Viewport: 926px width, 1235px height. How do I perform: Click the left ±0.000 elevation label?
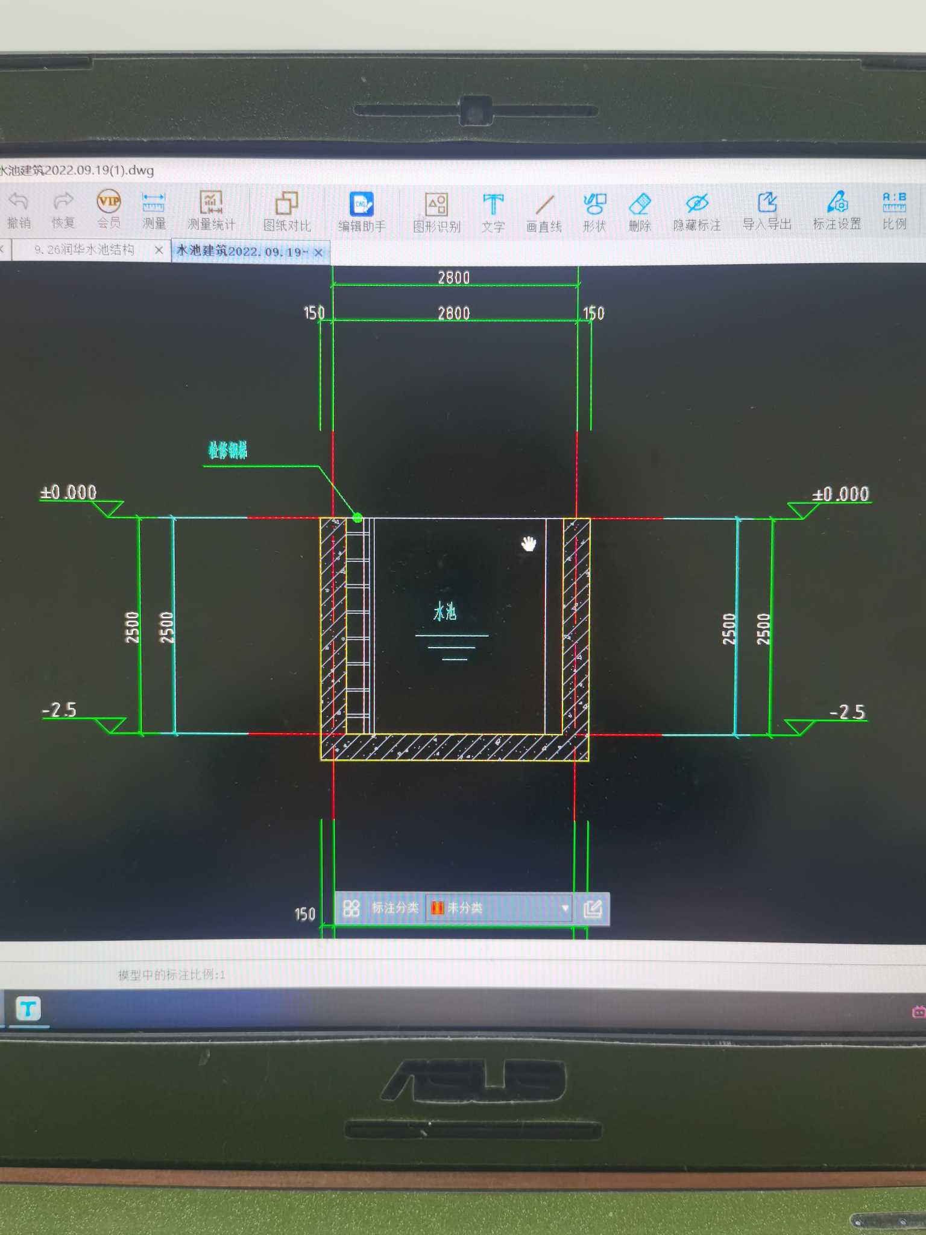click(x=68, y=492)
